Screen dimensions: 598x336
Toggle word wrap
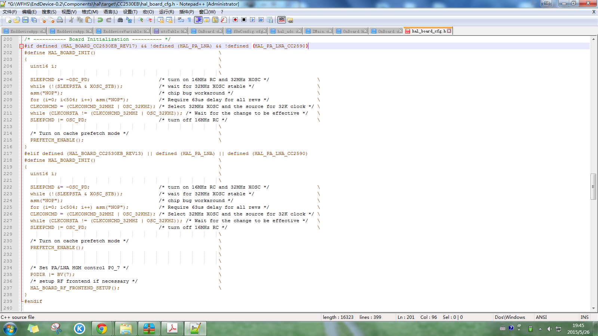(181, 20)
